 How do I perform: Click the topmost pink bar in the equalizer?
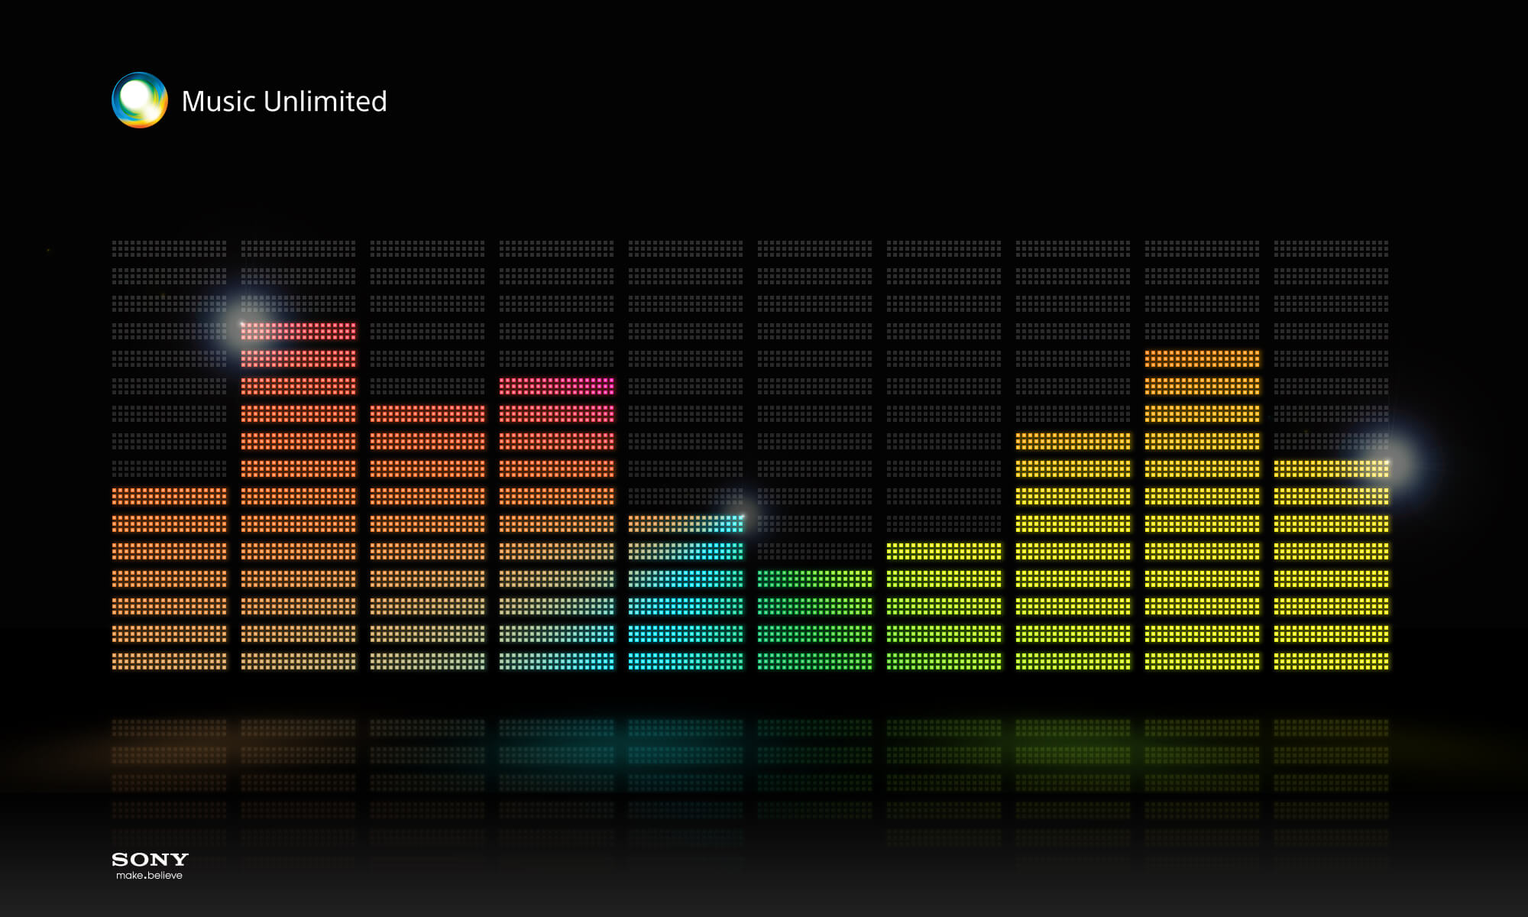pyautogui.click(x=556, y=386)
